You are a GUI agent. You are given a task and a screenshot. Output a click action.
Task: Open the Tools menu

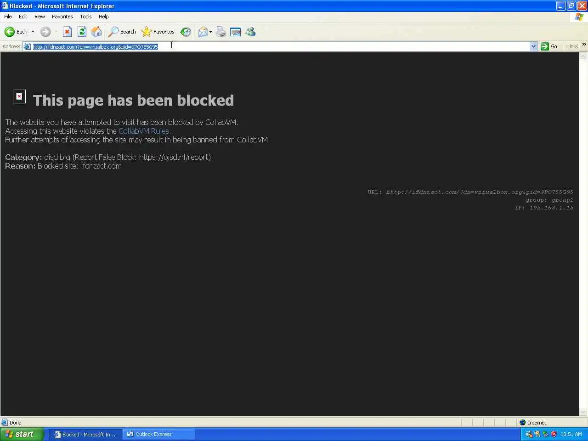(x=86, y=17)
